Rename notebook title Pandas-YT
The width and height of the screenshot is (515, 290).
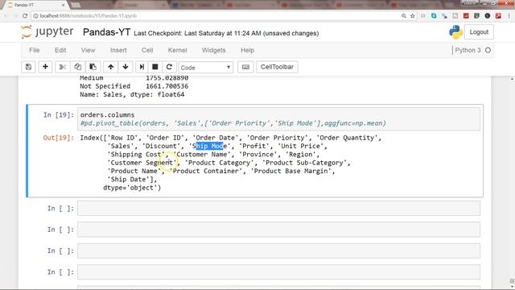(106, 32)
